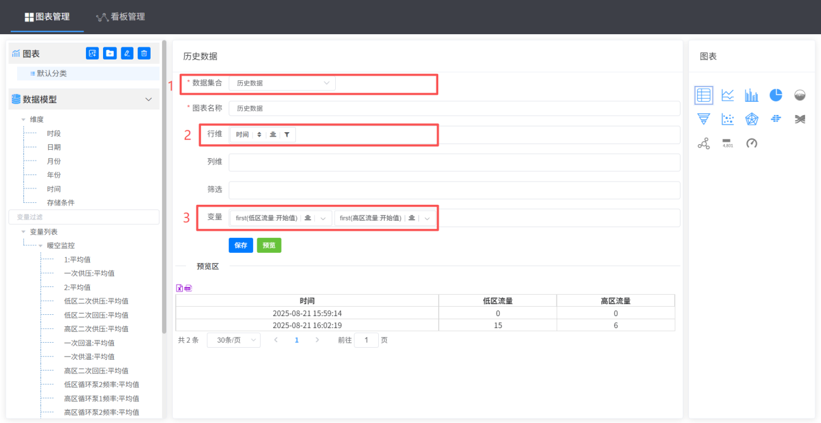Choose the gauge chart type icon
The image size is (821, 423).
pos(751,144)
